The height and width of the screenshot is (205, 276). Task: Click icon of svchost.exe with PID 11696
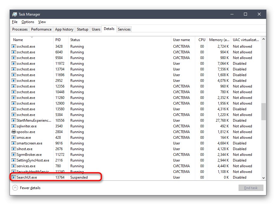(x=14, y=75)
